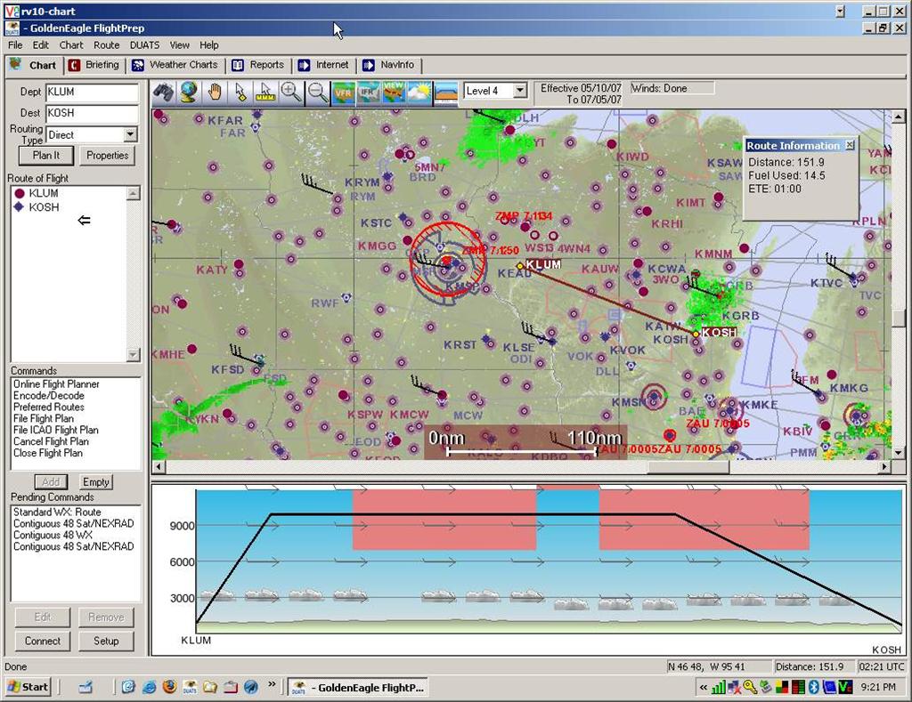Toggle the profile view icon

[446, 93]
